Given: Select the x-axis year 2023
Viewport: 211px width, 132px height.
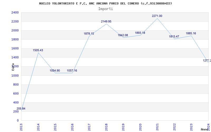Looking at the screenshot, I should pyautogui.click(x=191, y=127).
